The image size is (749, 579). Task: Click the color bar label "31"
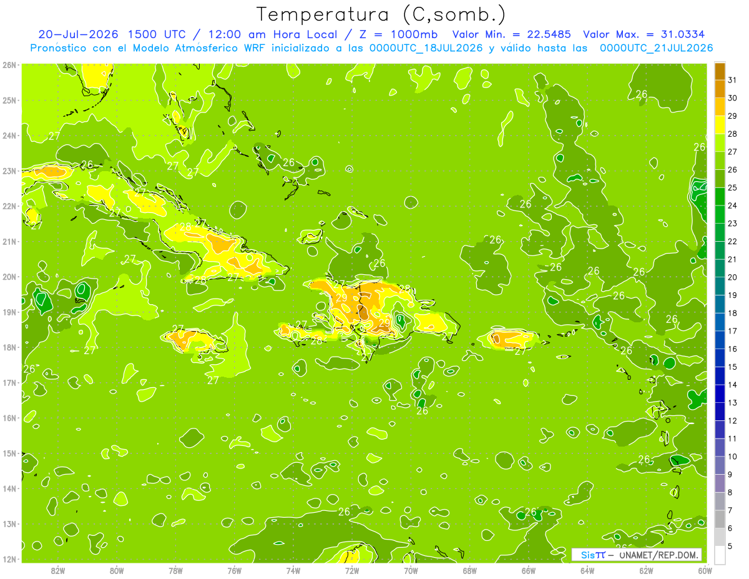coord(732,80)
